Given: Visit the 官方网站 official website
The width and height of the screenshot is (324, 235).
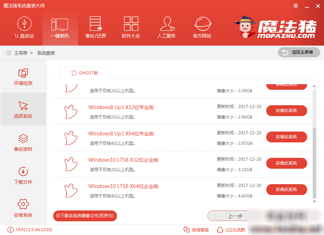Looking at the screenshot, I should click(x=201, y=28).
